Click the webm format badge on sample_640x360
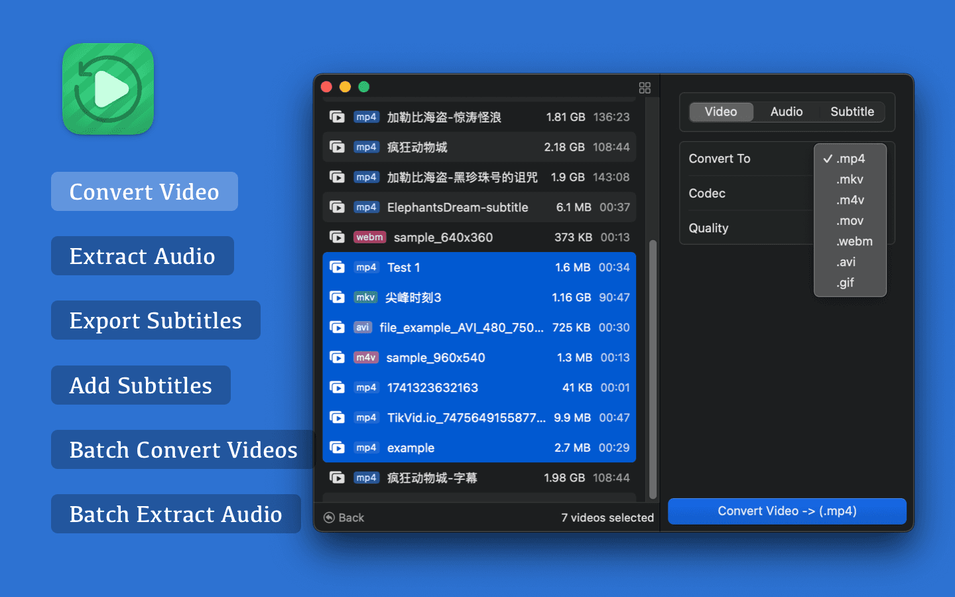 369,237
